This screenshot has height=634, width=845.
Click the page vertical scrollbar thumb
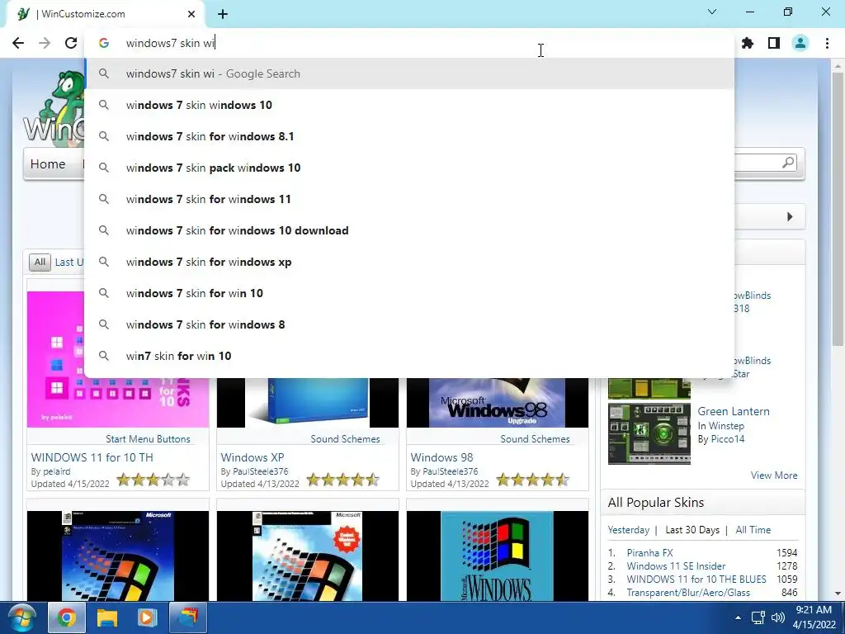[838, 209]
